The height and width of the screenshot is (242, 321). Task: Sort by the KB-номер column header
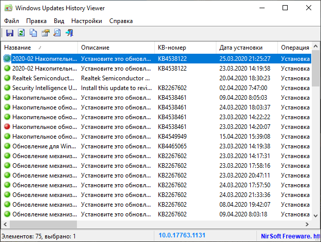(x=185, y=48)
